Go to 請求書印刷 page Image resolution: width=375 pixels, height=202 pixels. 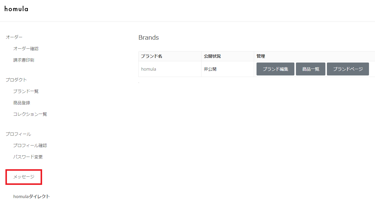click(24, 60)
